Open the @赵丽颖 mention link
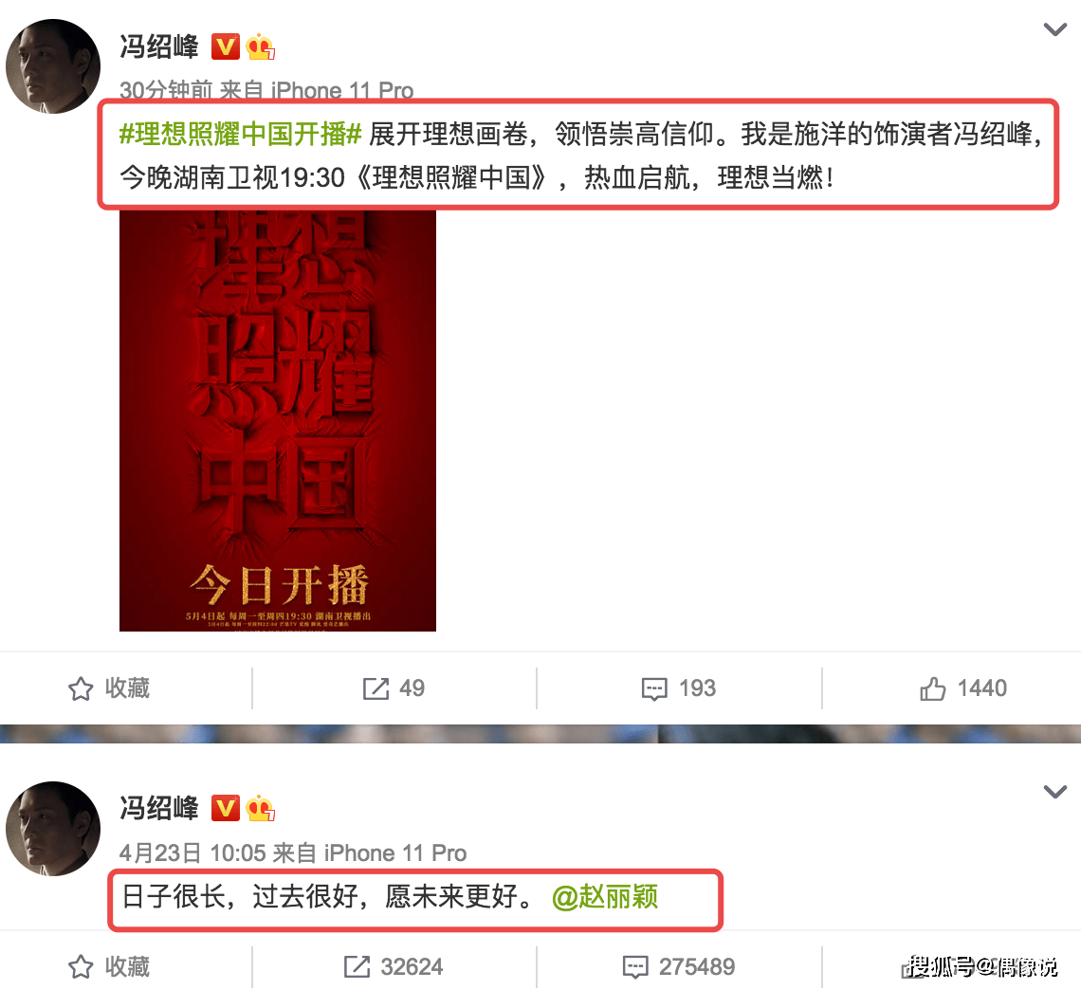This screenshot has width=1081, height=990. coord(605,897)
